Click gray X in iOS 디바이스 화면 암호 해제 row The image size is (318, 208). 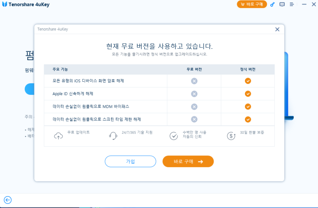194,81
